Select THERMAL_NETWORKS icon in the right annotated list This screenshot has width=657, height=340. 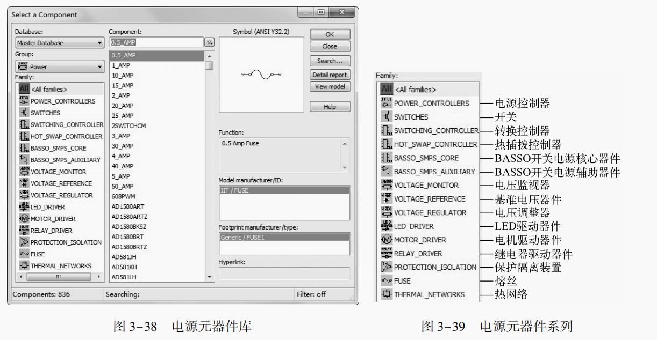[x=387, y=294]
